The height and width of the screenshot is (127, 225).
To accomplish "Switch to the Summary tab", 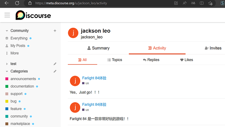I will 98,48.
